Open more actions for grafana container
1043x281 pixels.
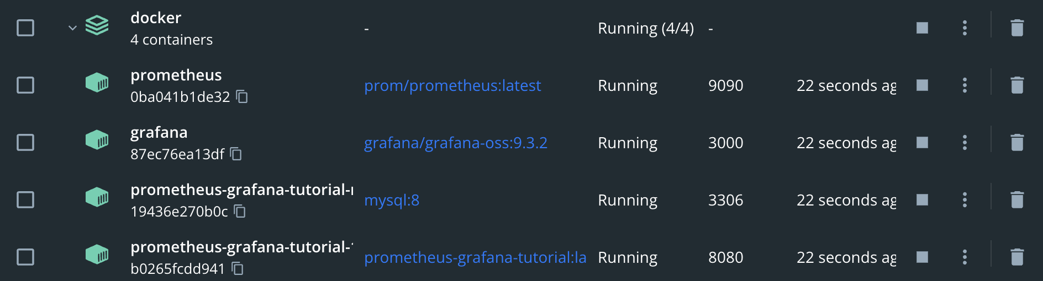pos(965,143)
